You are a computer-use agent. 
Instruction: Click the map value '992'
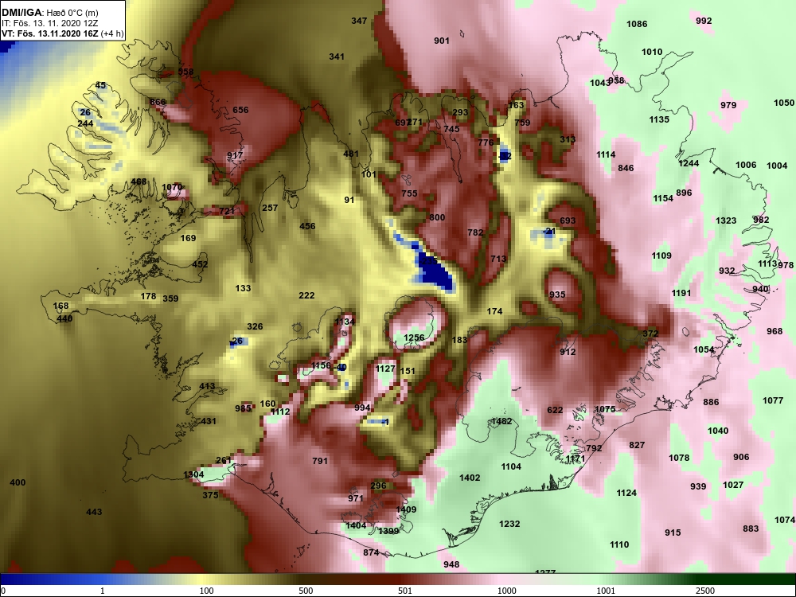click(704, 21)
